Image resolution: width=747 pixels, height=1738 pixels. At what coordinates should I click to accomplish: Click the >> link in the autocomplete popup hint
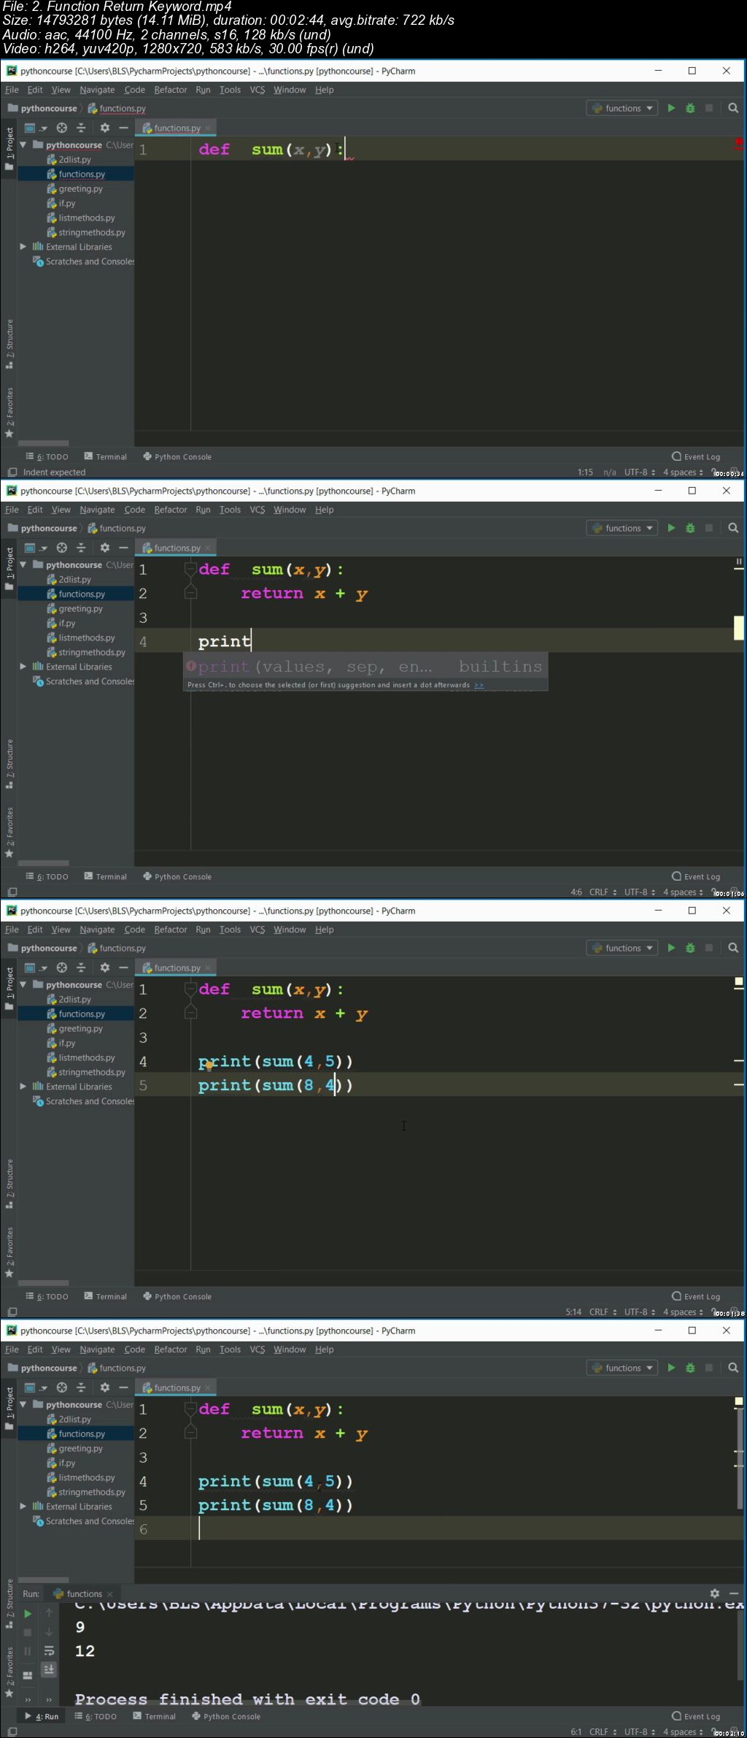[x=479, y=685]
